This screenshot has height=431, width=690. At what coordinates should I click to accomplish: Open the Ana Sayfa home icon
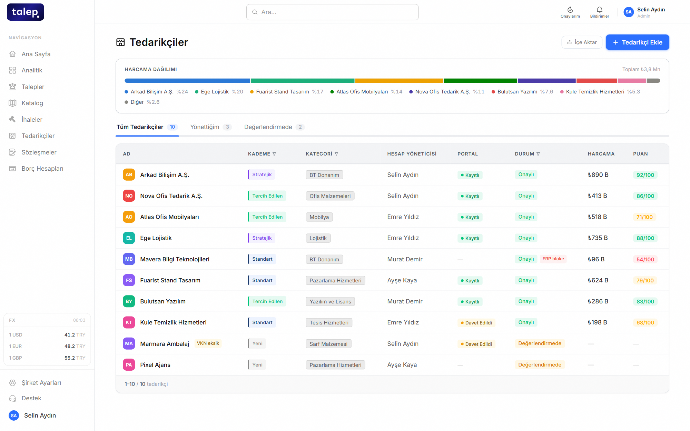pyautogui.click(x=12, y=54)
